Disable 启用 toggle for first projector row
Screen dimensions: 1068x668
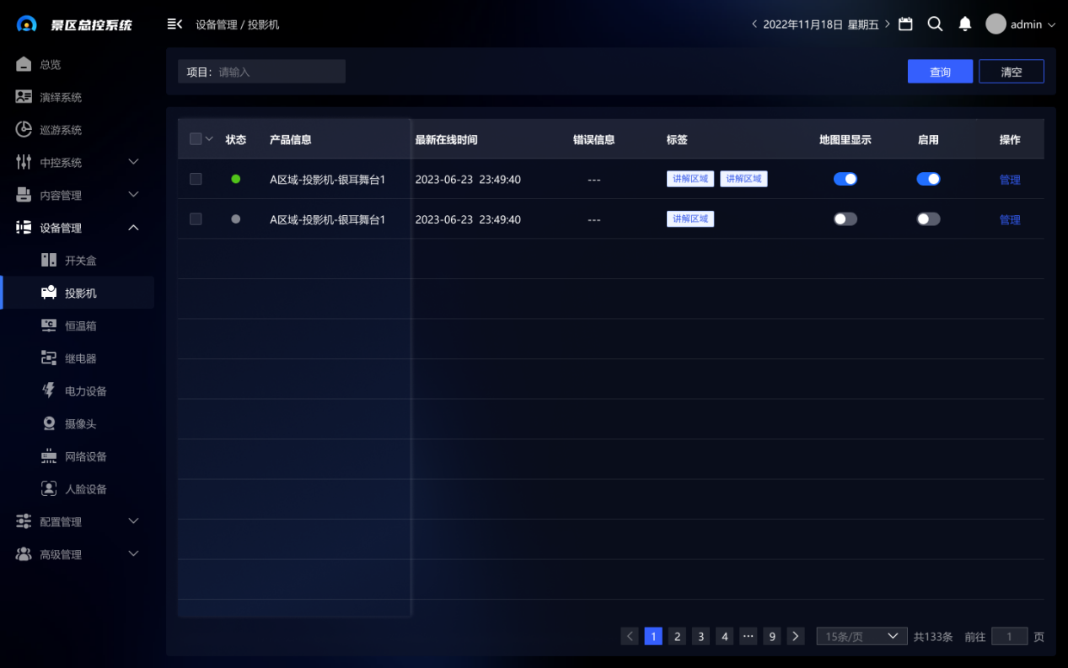[x=928, y=179]
